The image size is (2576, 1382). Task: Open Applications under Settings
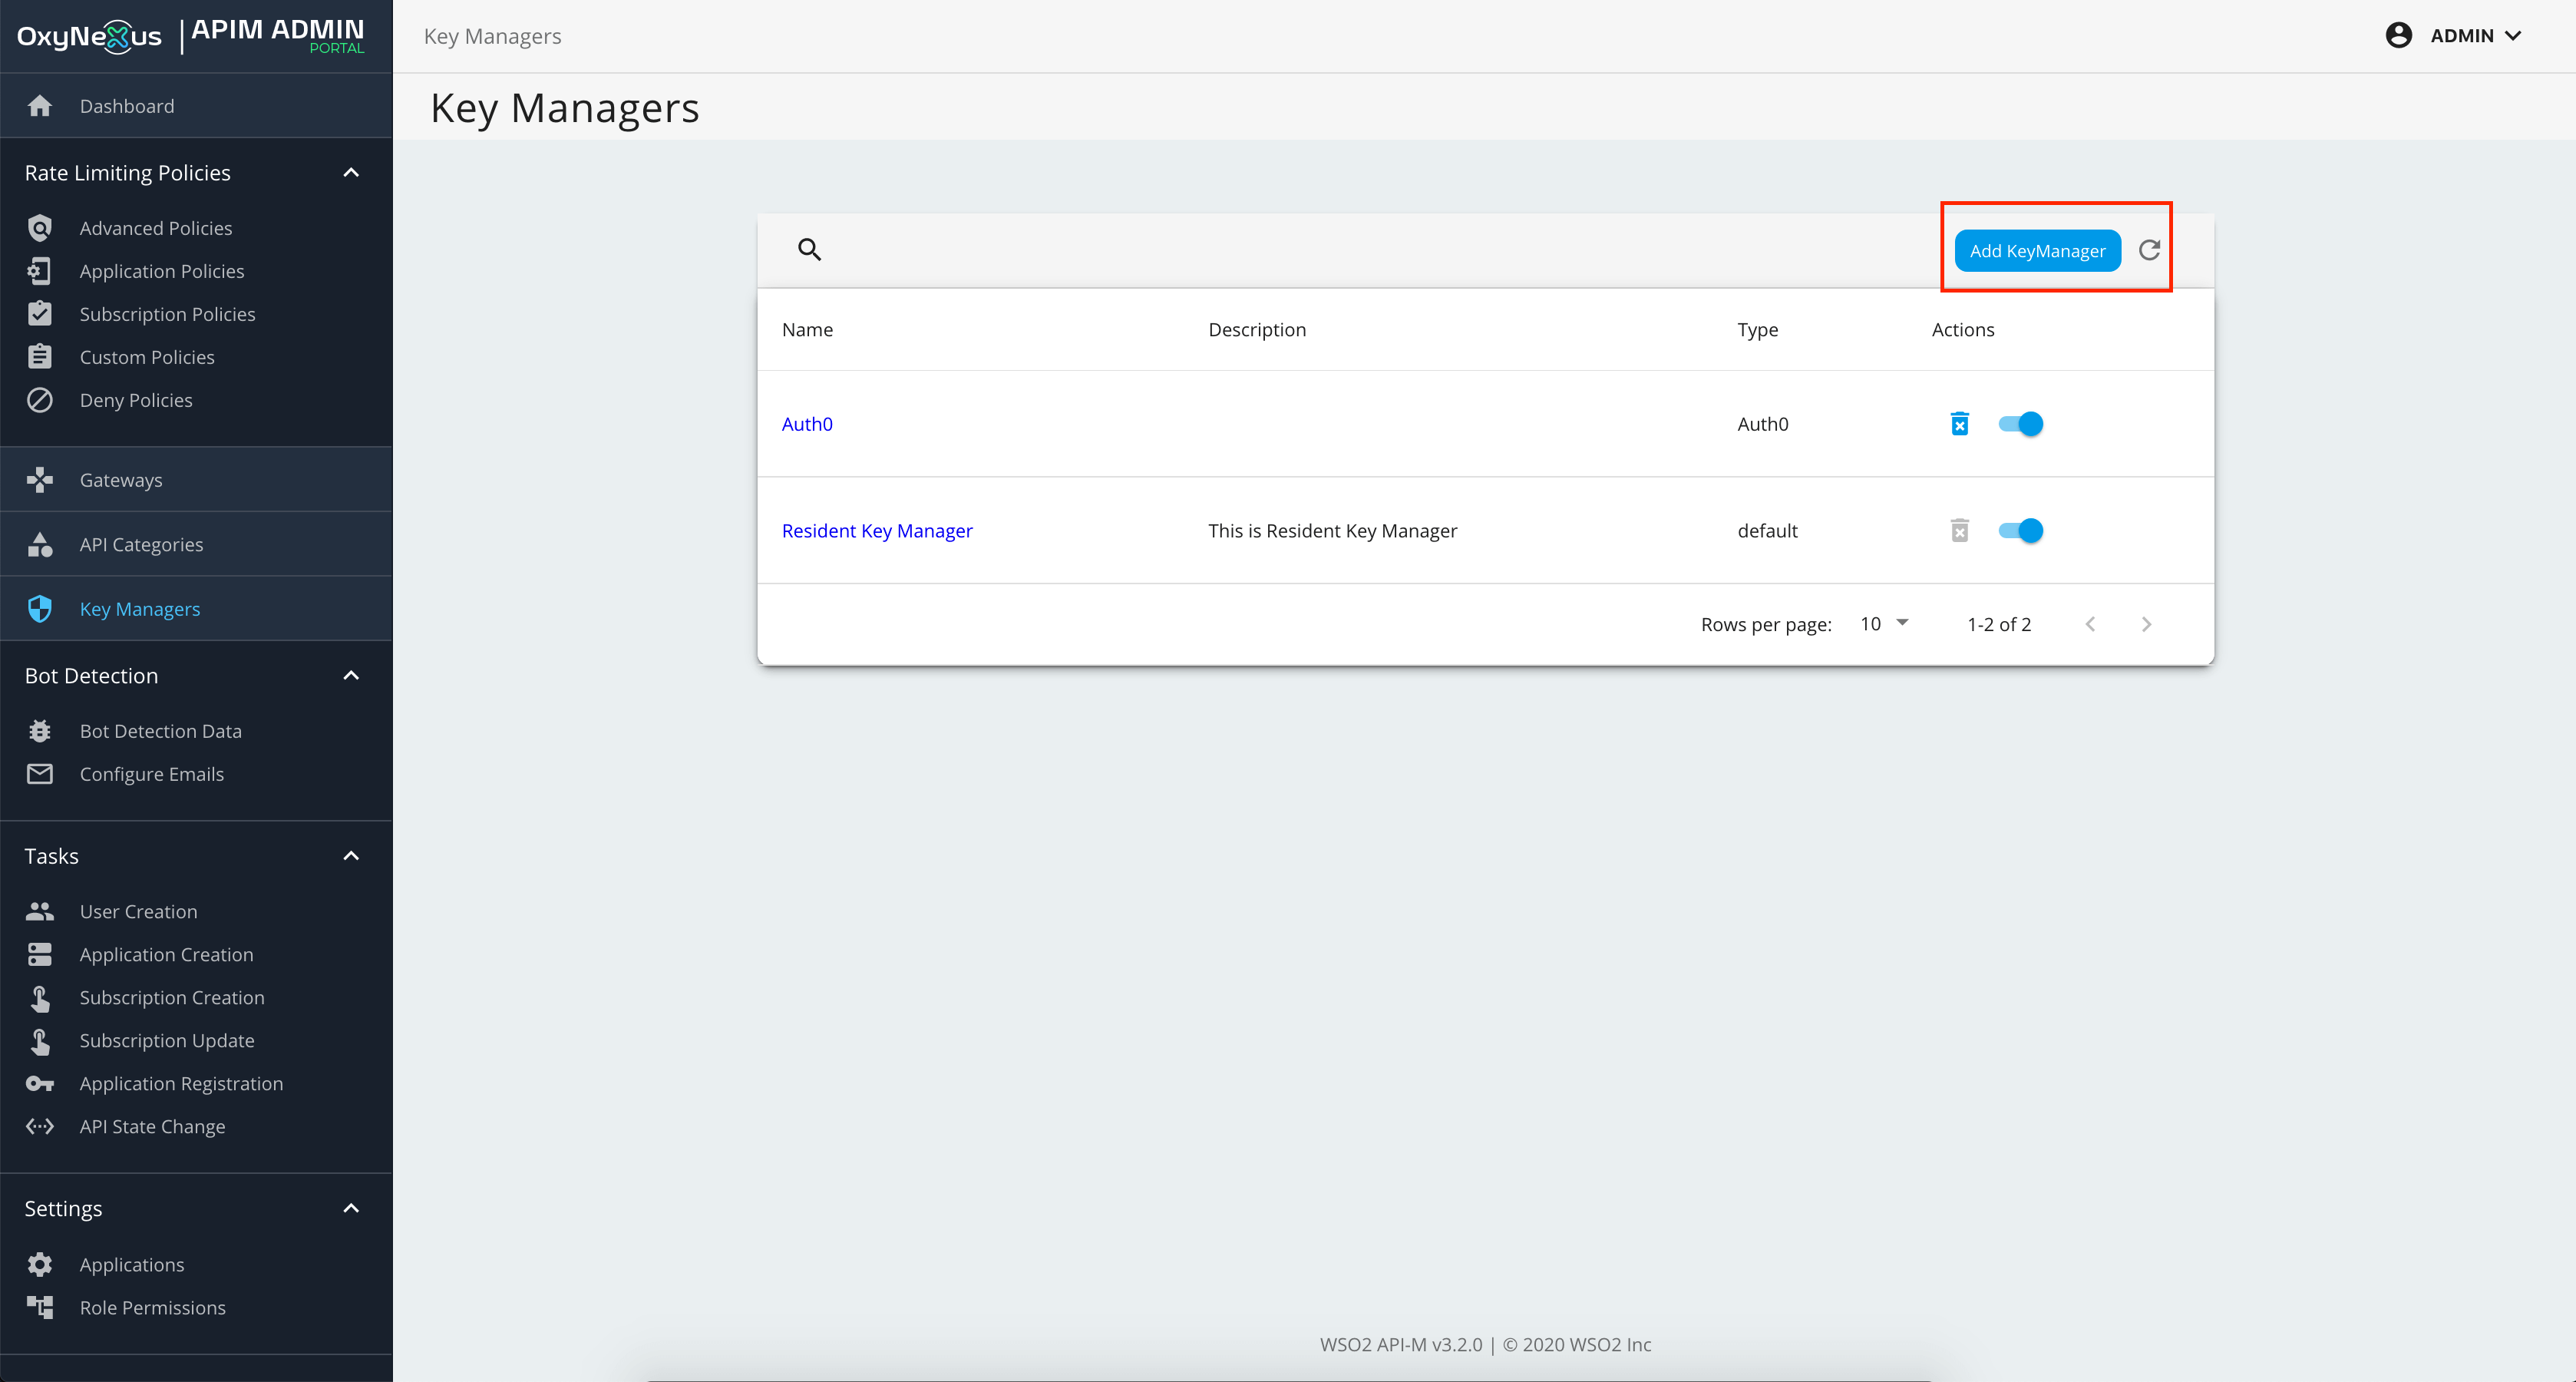(x=132, y=1264)
